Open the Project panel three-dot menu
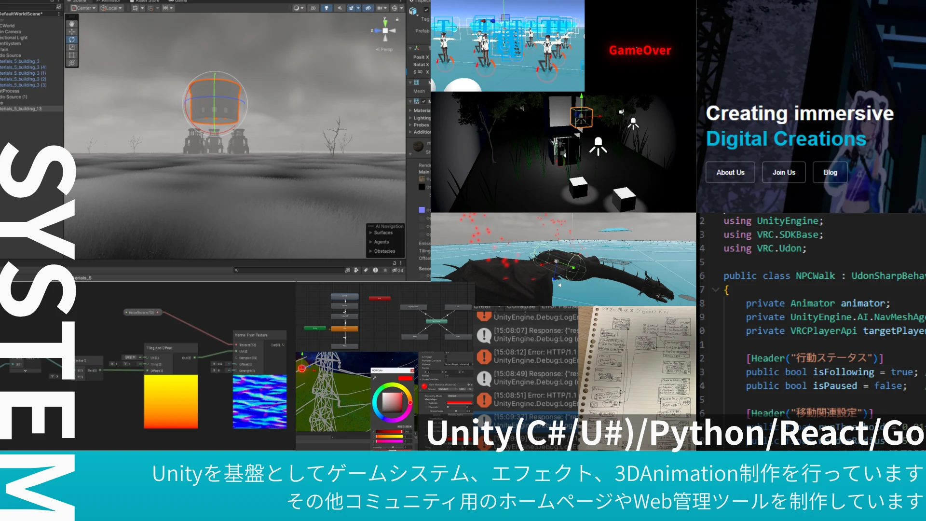 [x=400, y=263]
